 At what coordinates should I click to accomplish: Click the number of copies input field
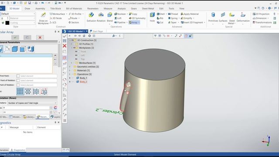coord(26,108)
